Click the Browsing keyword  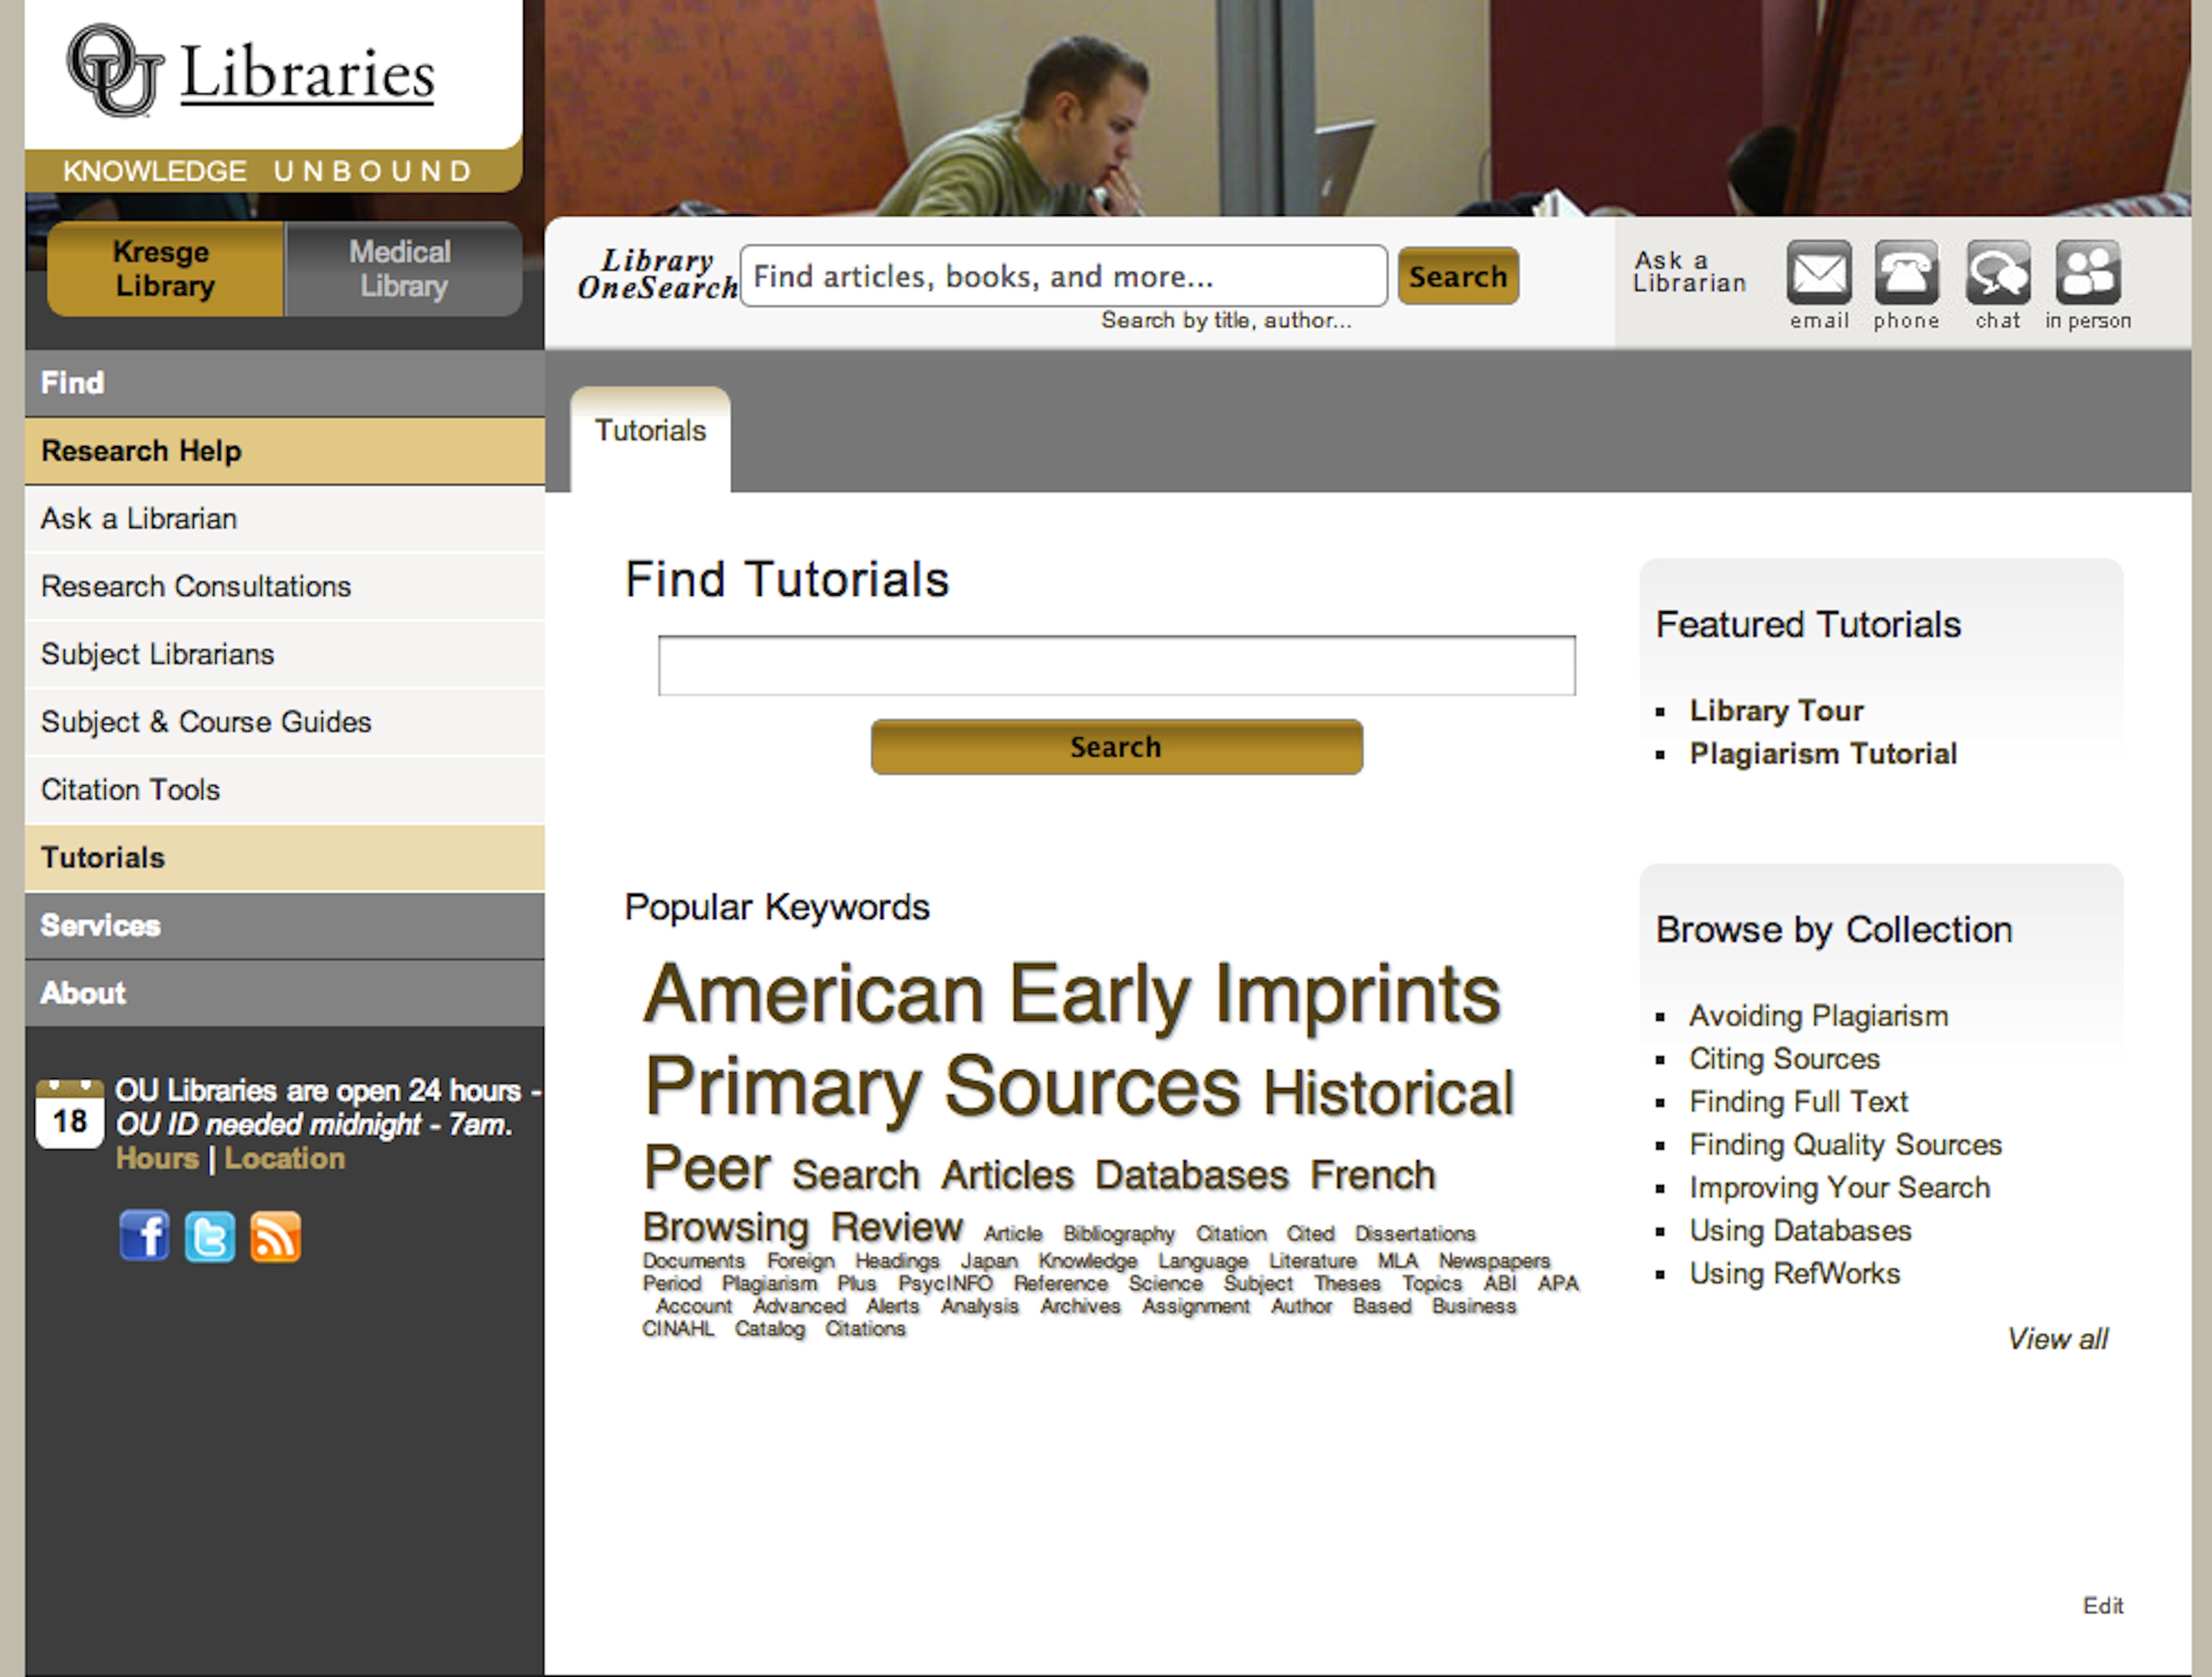click(x=725, y=1228)
